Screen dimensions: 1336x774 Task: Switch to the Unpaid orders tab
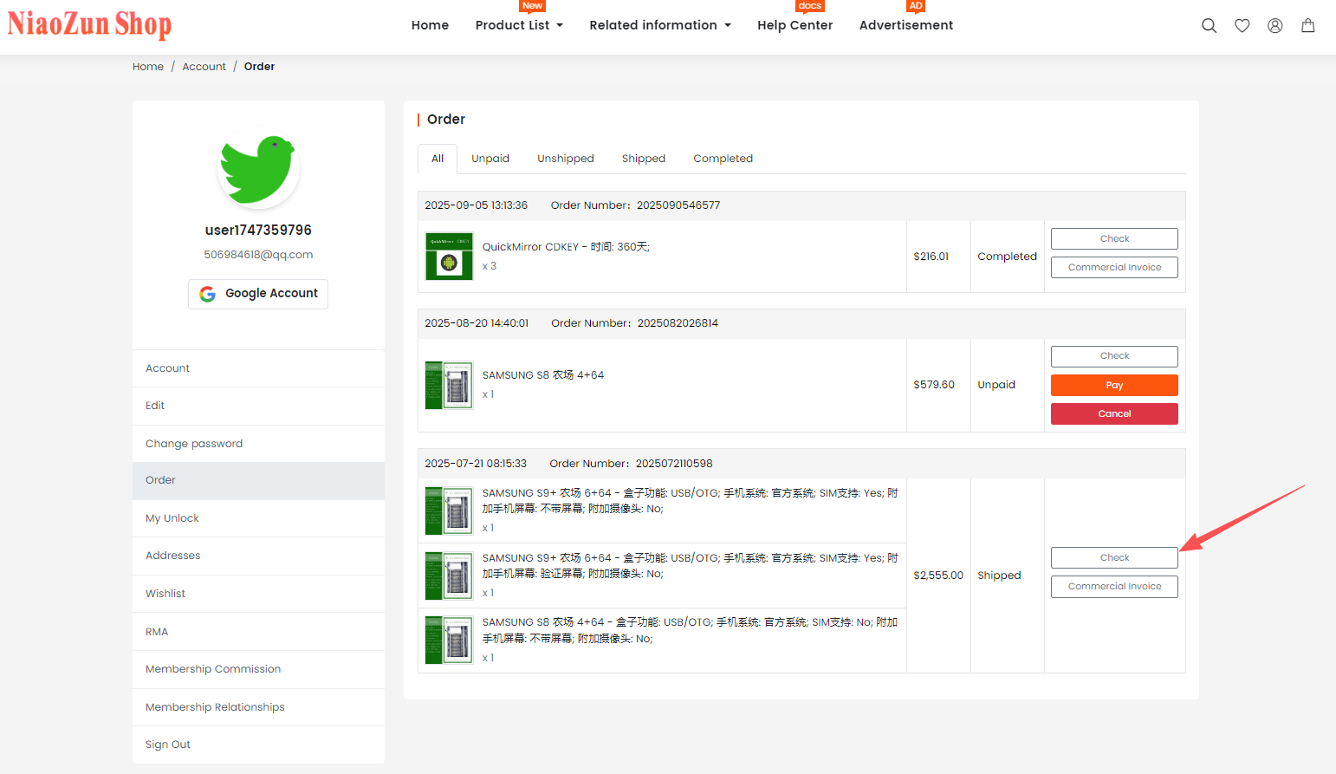pos(490,159)
